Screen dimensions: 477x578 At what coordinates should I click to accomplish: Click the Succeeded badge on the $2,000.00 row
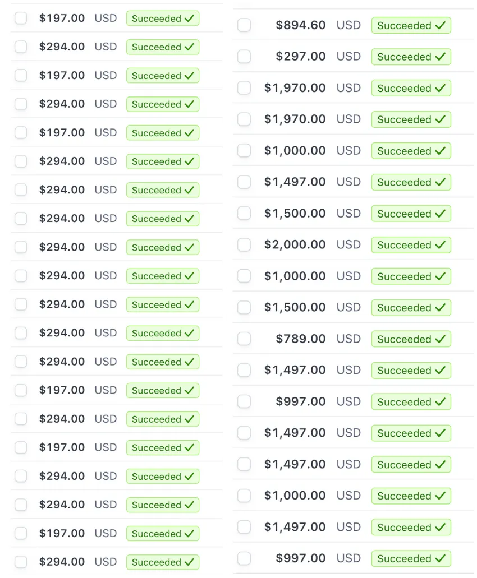click(x=411, y=245)
